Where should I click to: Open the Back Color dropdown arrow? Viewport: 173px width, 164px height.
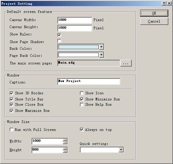pos(102,47)
